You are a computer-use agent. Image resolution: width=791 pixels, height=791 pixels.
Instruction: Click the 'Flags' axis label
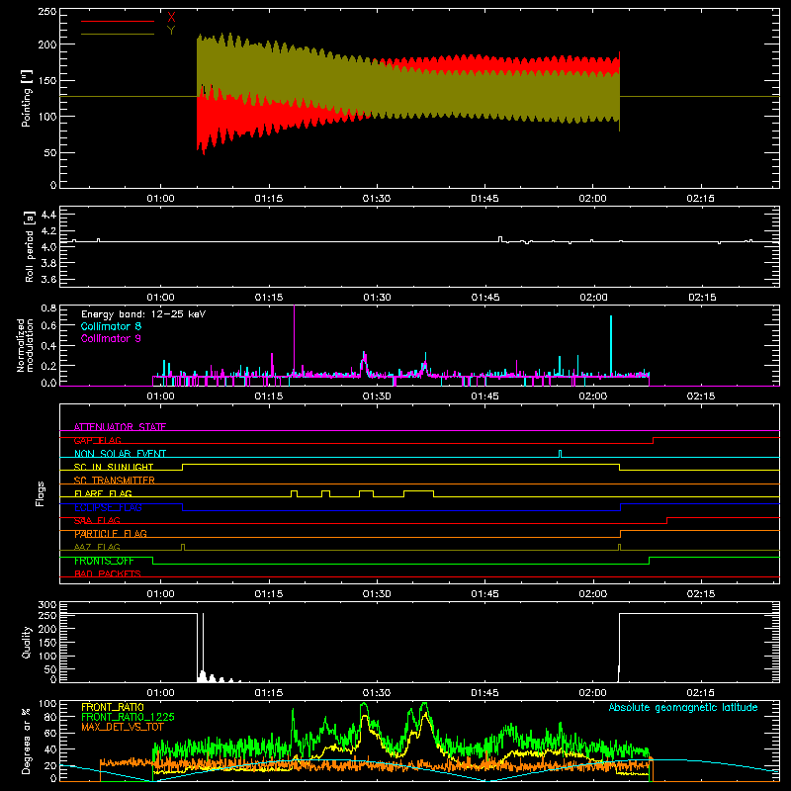(x=40, y=493)
